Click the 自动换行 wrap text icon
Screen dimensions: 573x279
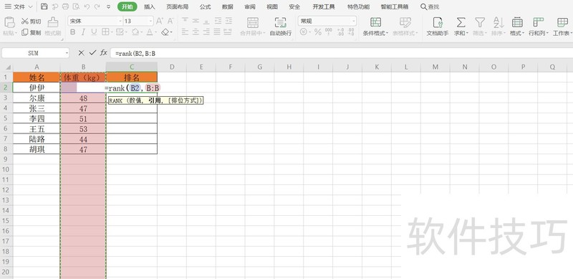(280, 23)
